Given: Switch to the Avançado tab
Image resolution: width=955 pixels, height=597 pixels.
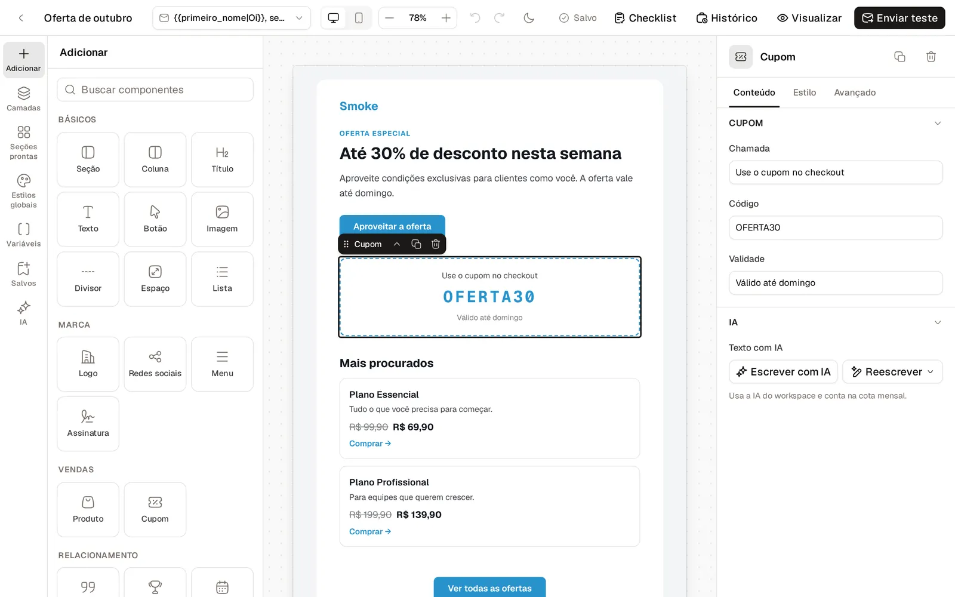Looking at the screenshot, I should (855, 93).
